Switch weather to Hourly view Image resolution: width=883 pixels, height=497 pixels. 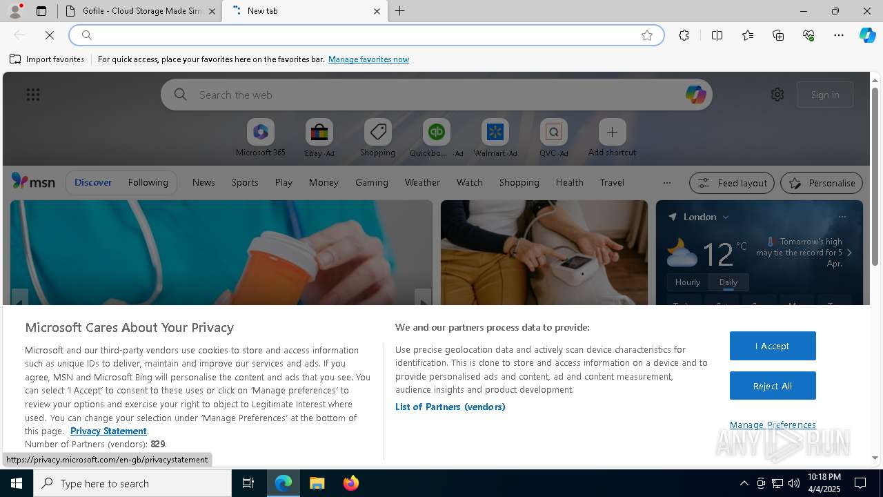click(688, 282)
